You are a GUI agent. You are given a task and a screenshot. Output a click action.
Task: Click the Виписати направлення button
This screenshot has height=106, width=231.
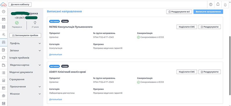[x=208, y=12]
